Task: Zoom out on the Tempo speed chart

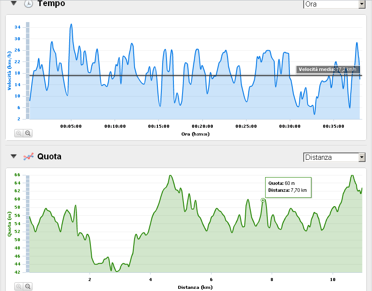Action: [x=28, y=133]
